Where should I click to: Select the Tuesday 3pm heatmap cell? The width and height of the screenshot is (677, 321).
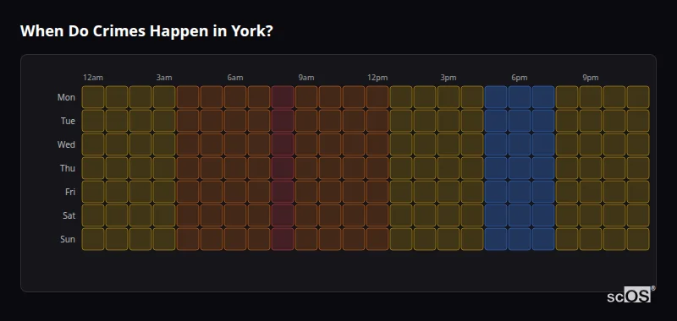pos(449,121)
